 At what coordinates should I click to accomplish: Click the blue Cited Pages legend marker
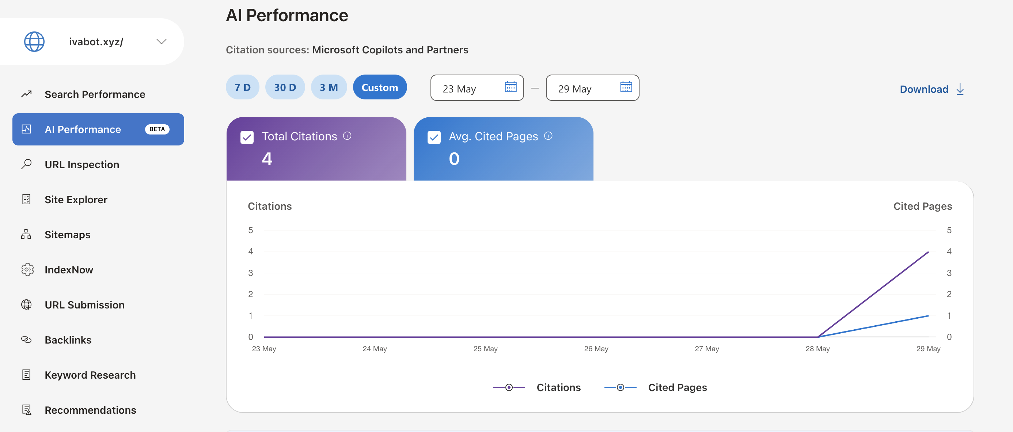click(x=620, y=387)
